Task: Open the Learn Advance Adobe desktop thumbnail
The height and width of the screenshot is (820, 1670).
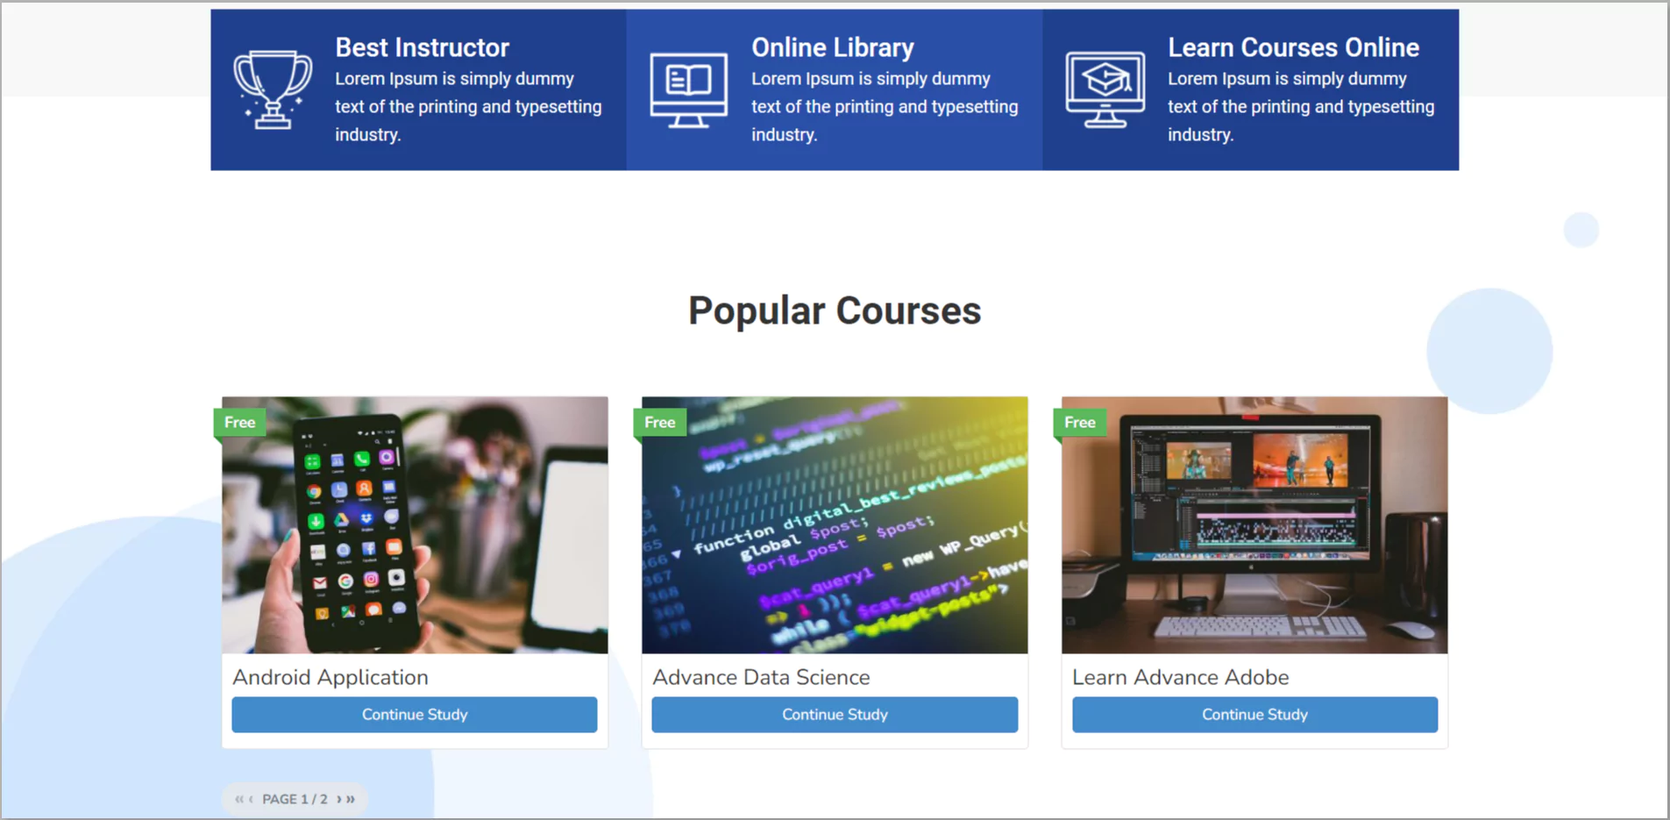Action: click(x=1254, y=524)
